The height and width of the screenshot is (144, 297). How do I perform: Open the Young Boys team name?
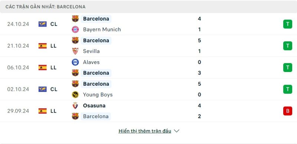(98, 95)
